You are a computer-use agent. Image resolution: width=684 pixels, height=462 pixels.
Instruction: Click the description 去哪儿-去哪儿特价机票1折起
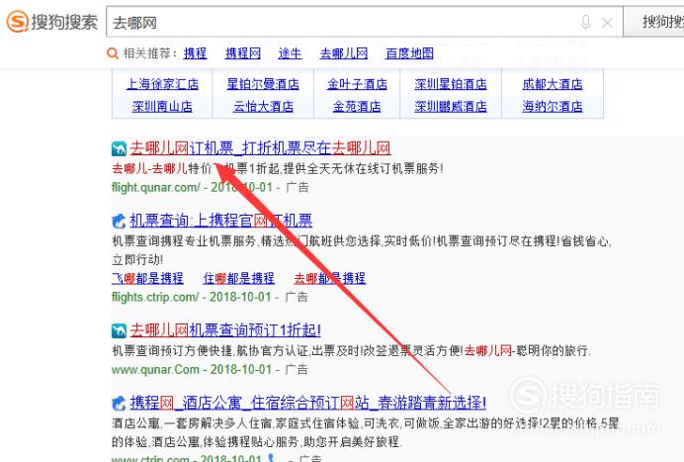[x=278, y=168]
